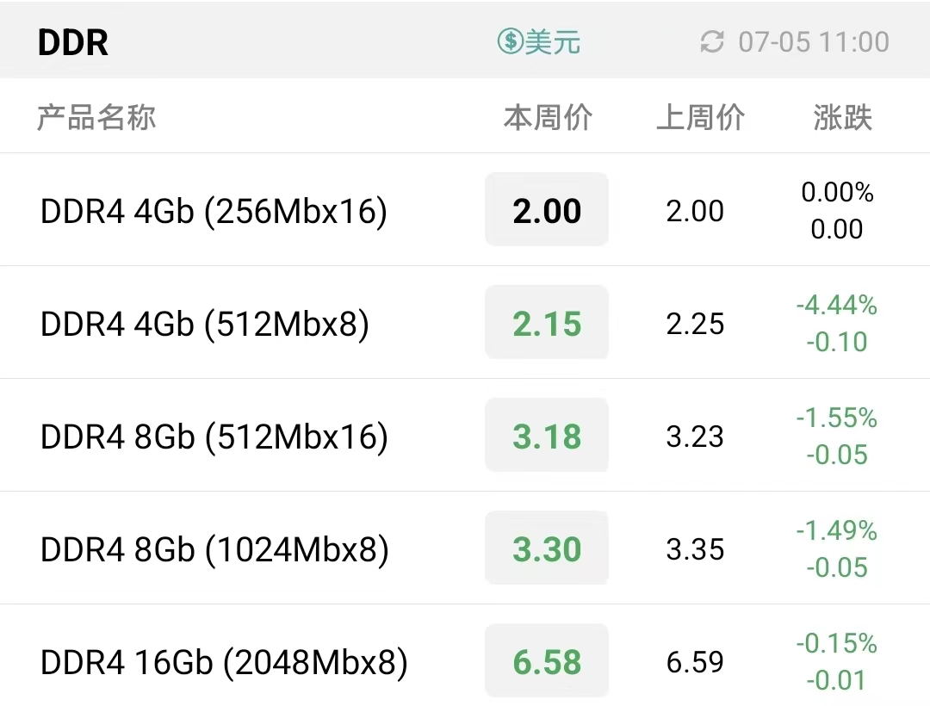Tap the 本周价 column header
930x706 pixels.
coord(548,117)
